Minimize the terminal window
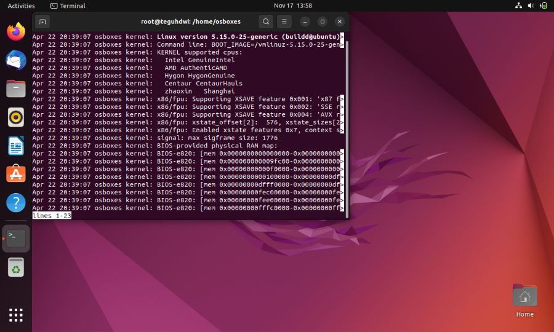 (x=305, y=22)
